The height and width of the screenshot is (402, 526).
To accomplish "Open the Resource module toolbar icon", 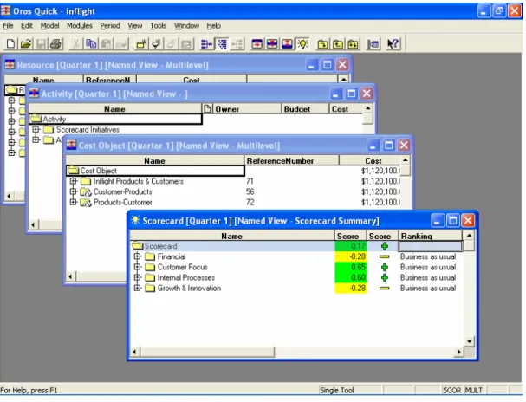I will (x=257, y=43).
